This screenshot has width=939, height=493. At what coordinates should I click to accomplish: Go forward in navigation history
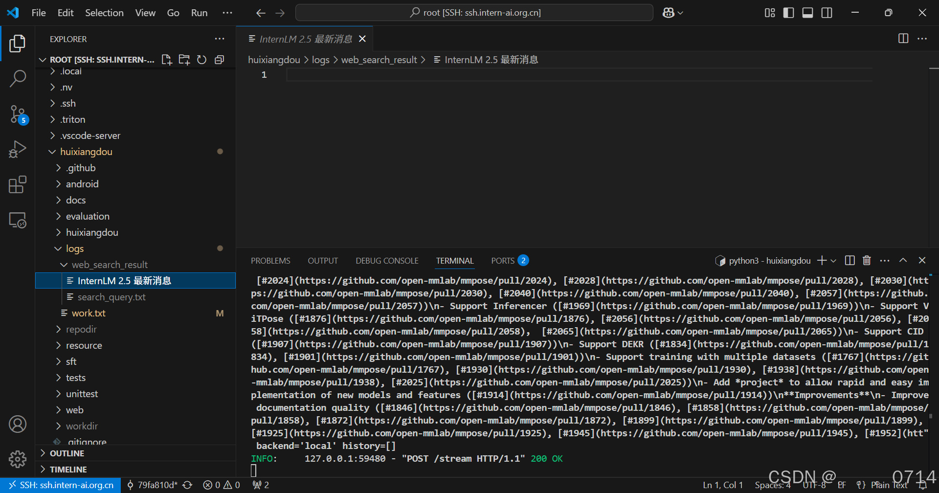(x=280, y=13)
